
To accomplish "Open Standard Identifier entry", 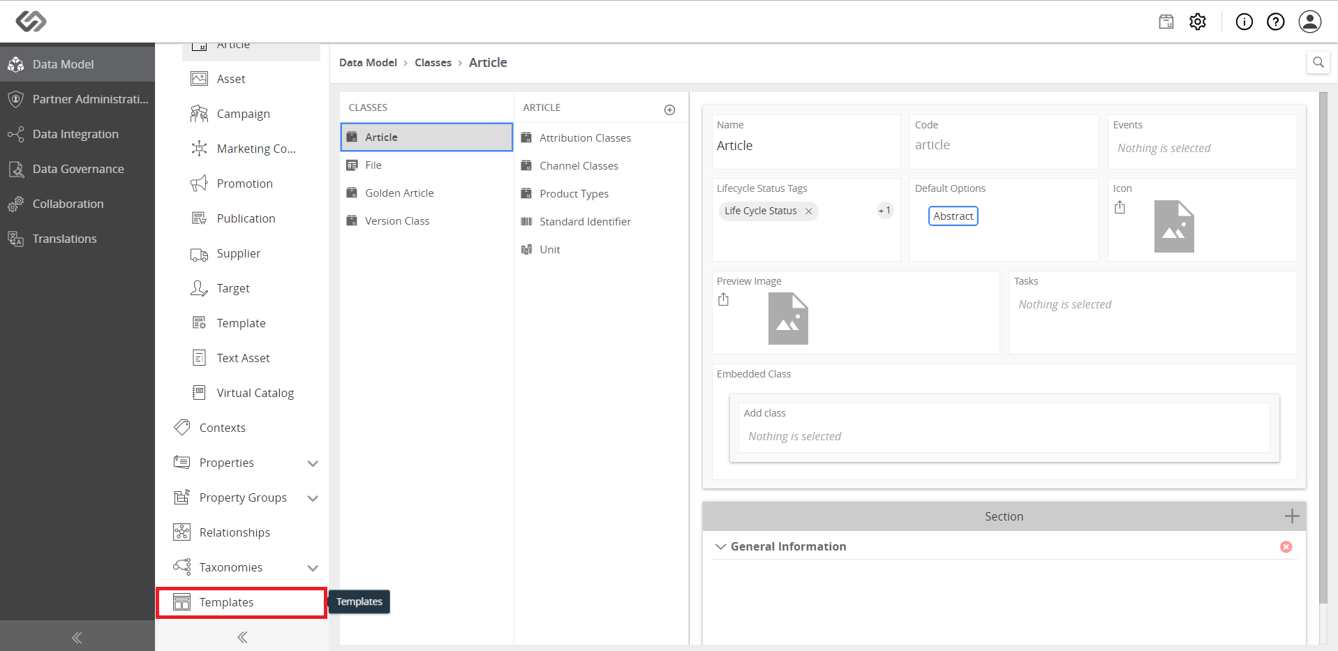I will click(x=601, y=222).
